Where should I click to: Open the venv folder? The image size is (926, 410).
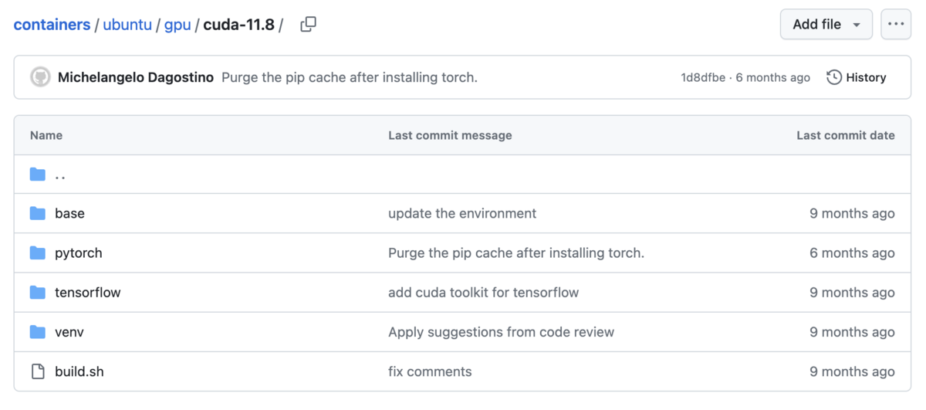[x=69, y=332]
